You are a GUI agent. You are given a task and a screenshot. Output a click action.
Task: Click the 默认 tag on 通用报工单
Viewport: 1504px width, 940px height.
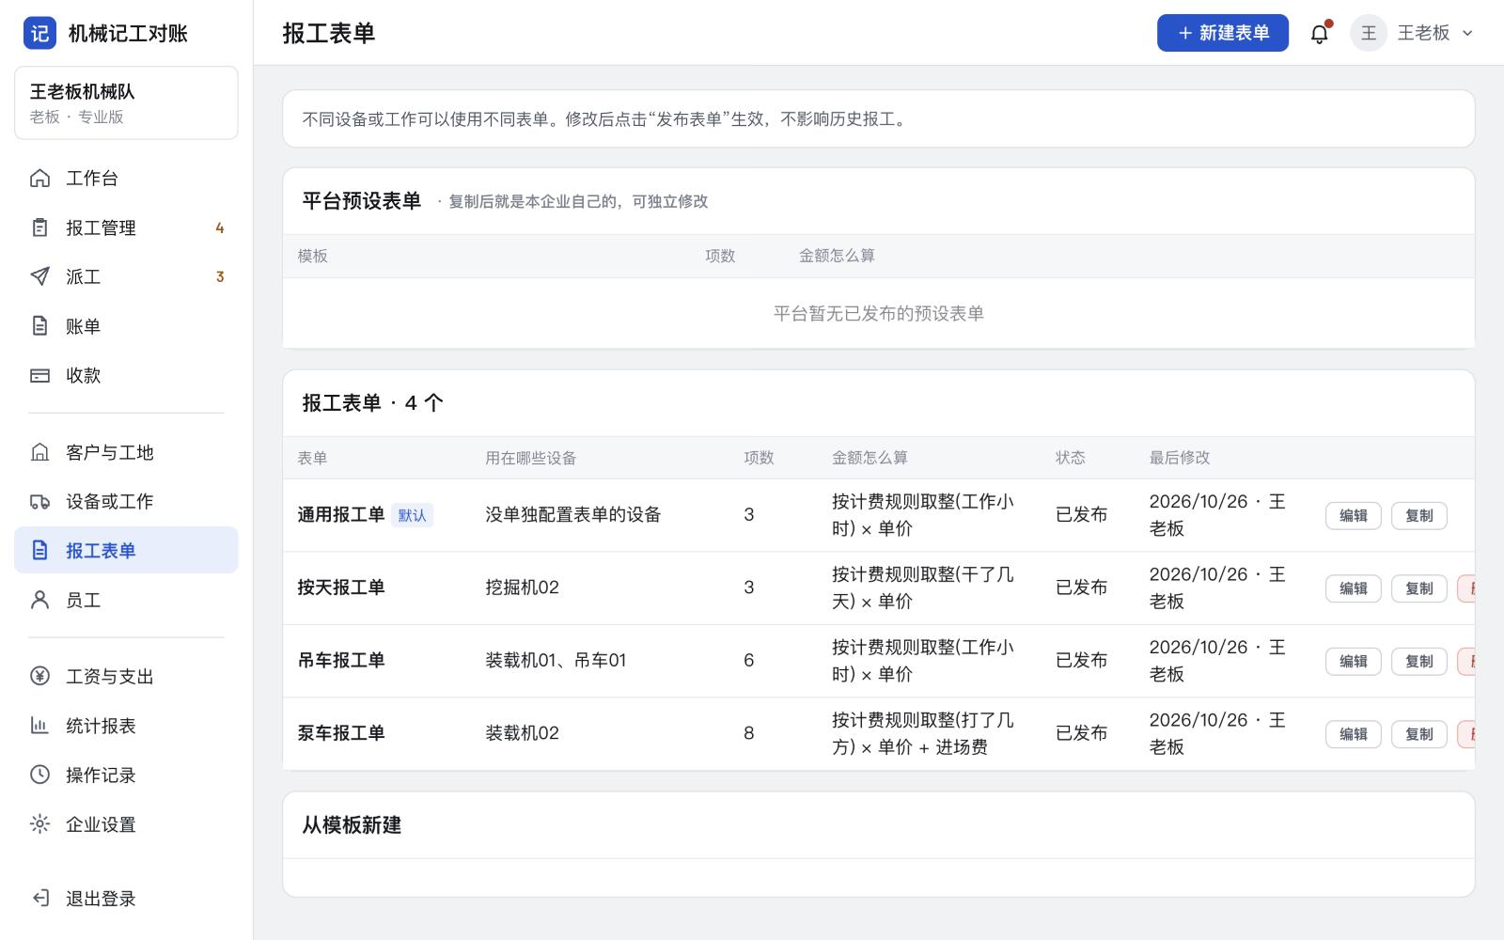[412, 515]
